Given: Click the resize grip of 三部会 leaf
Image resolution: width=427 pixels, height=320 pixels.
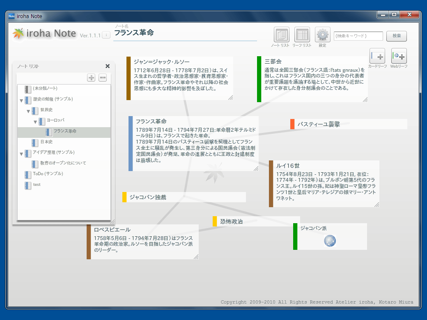Looking at the screenshot, I should click(365, 100).
